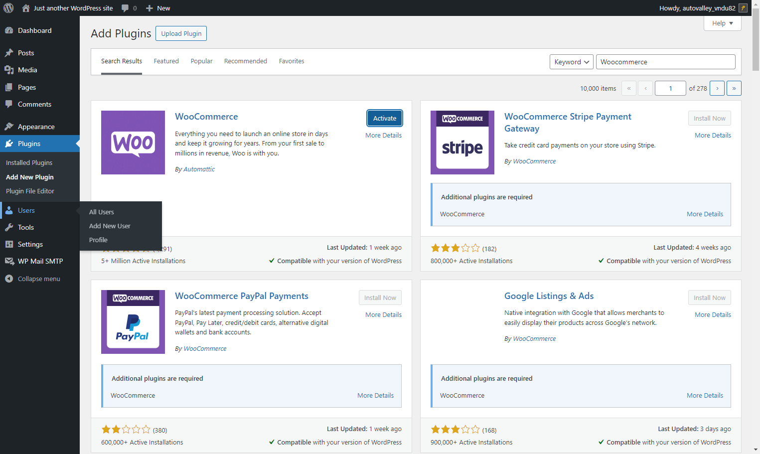The height and width of the screenshot is (454, 760).
Task: Install WooCommerce PayPal Payments plugin
Action: click(380, 298)
